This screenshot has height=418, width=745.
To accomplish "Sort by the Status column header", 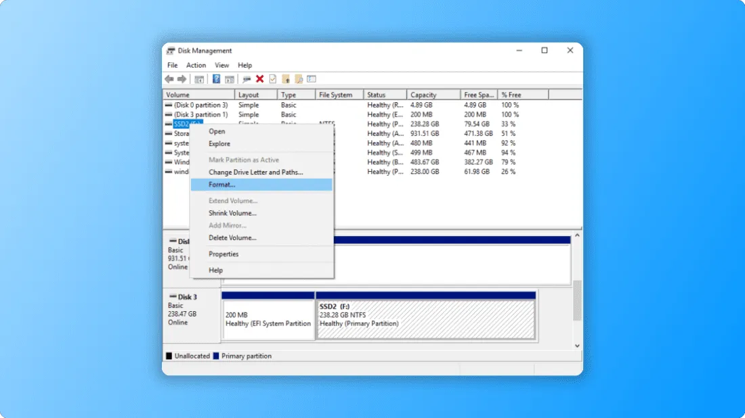I will click(x=385, y=95).
